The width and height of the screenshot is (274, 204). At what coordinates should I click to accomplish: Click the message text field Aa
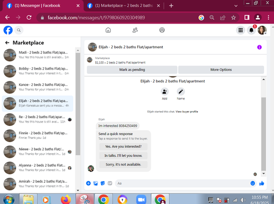[x=182, y=183]
